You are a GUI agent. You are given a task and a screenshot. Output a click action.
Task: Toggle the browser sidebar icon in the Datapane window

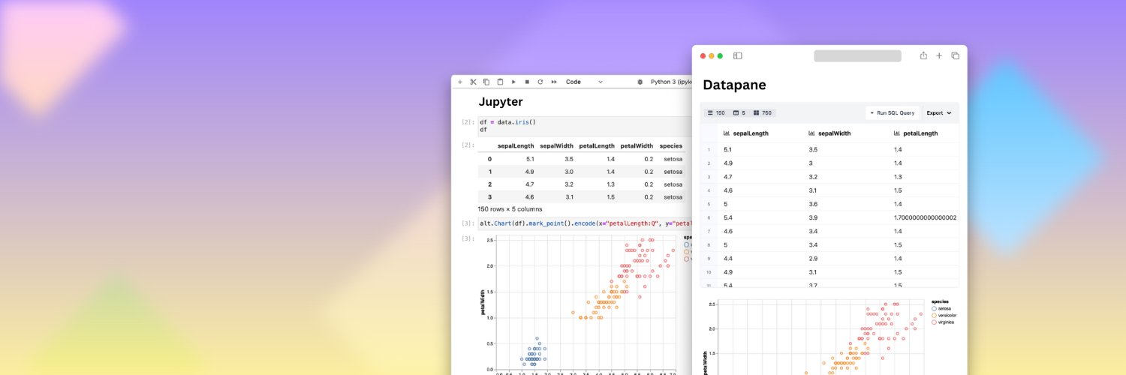tap(738, 55)
